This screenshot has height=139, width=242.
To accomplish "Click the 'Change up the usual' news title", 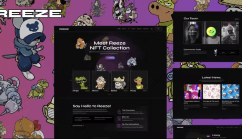I will 211,101.
